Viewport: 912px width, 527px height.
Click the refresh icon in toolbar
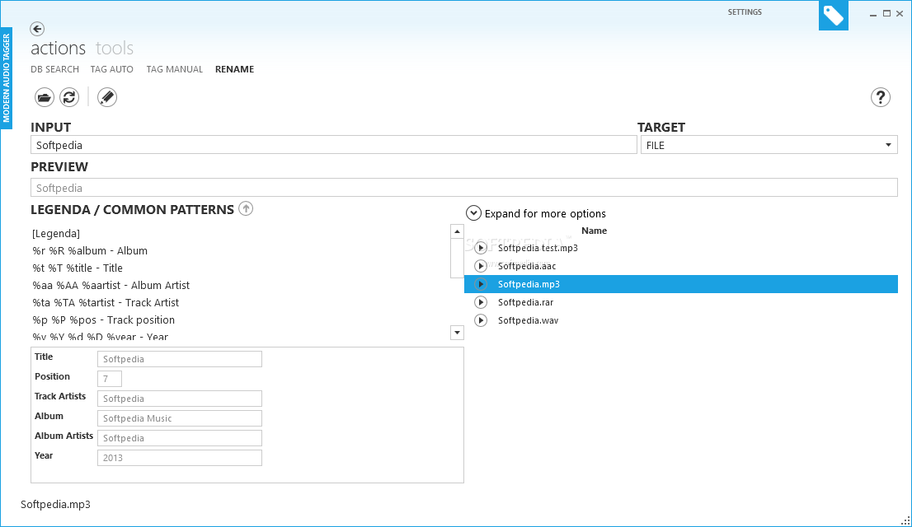click(x=69, y=97)
